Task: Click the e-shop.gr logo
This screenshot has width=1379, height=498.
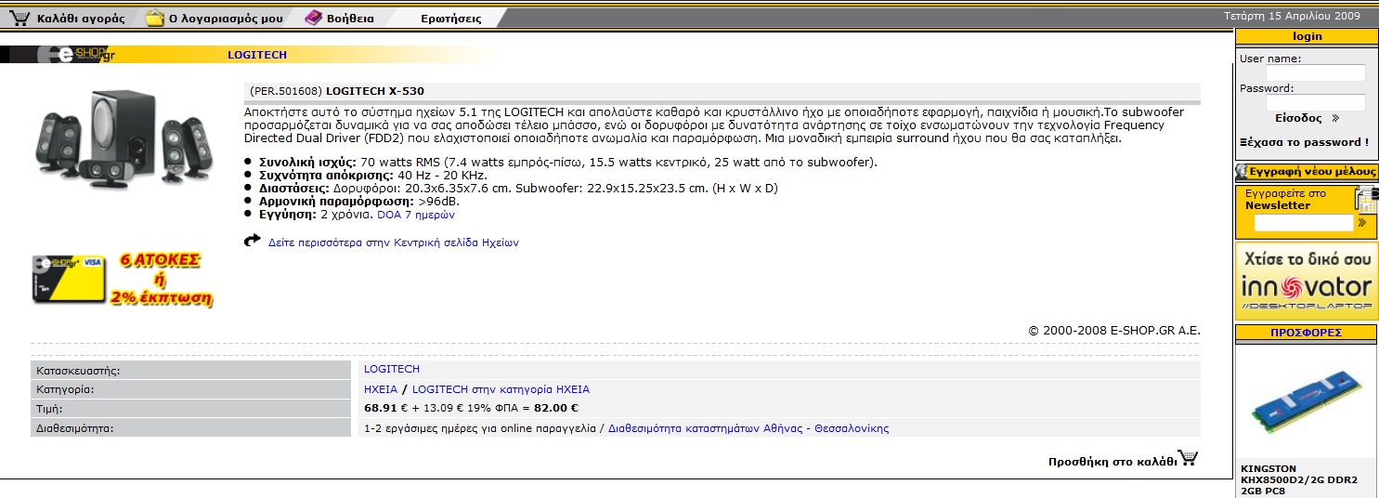Action: (76, 55)
